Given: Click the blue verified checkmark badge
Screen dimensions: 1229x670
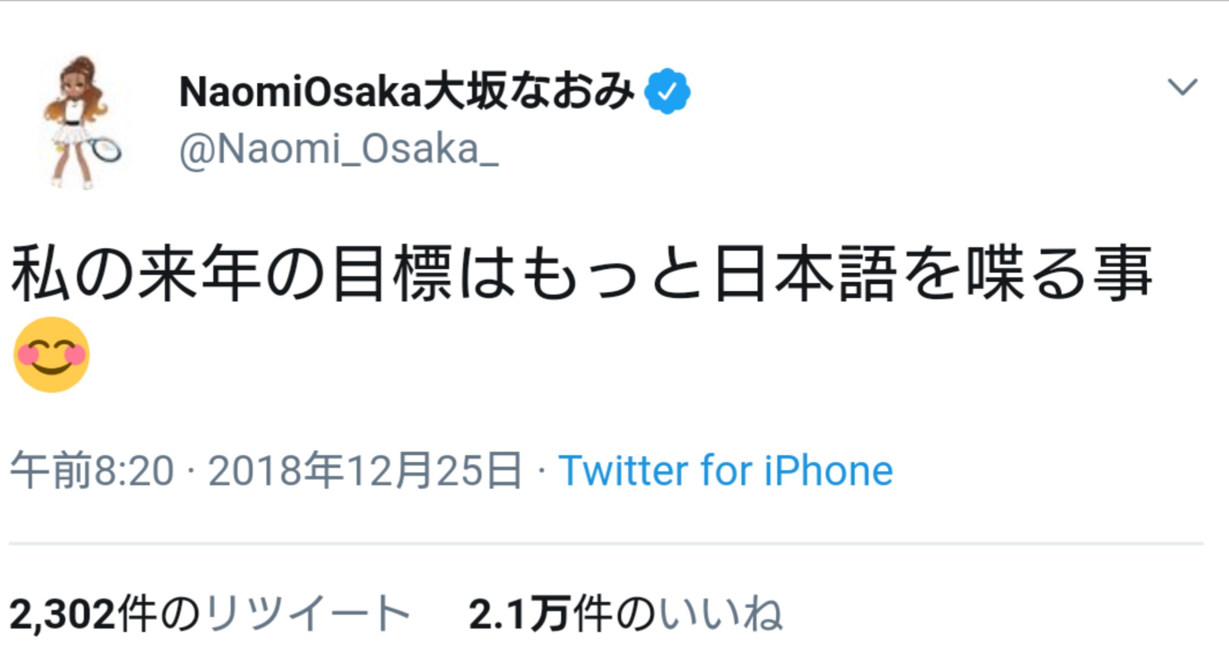Looking at the screenshot, I should [x=667, y=91].
